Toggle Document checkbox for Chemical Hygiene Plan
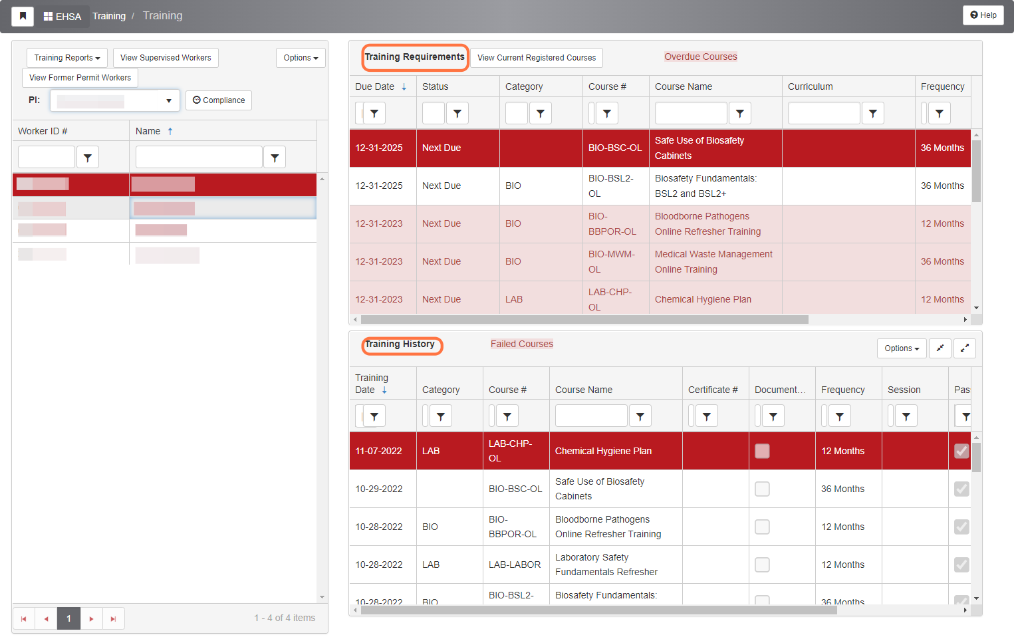Screen dimensions: 1014x639 [x=762, y=451]
